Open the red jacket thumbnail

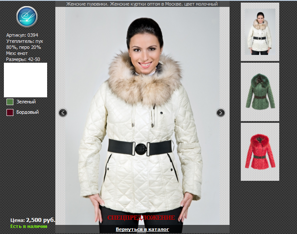260,152
